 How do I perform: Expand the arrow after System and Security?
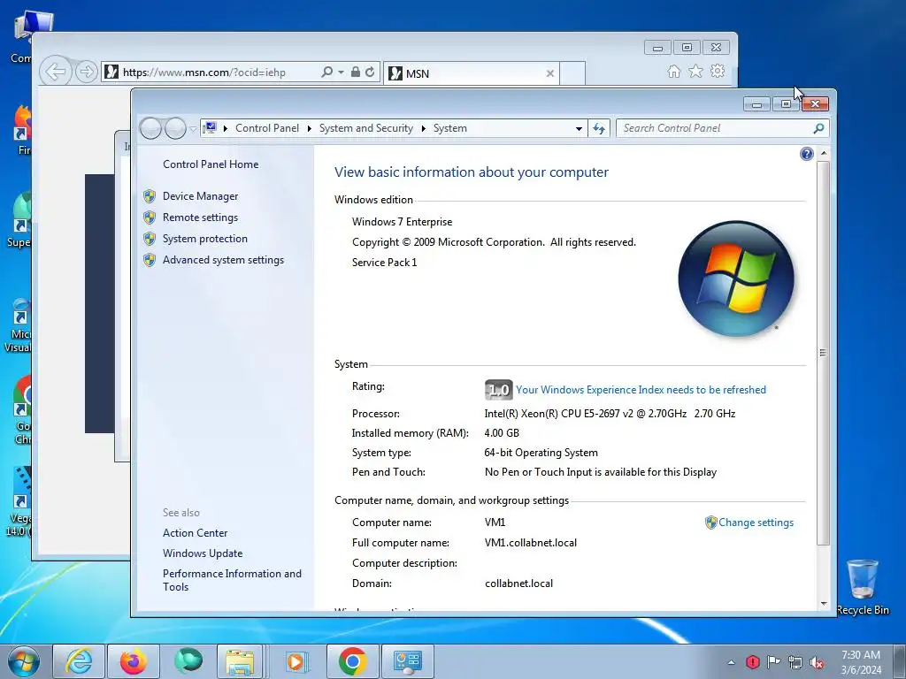tap(424, 129)
